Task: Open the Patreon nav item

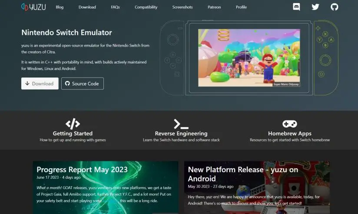Action: [214, 7]
